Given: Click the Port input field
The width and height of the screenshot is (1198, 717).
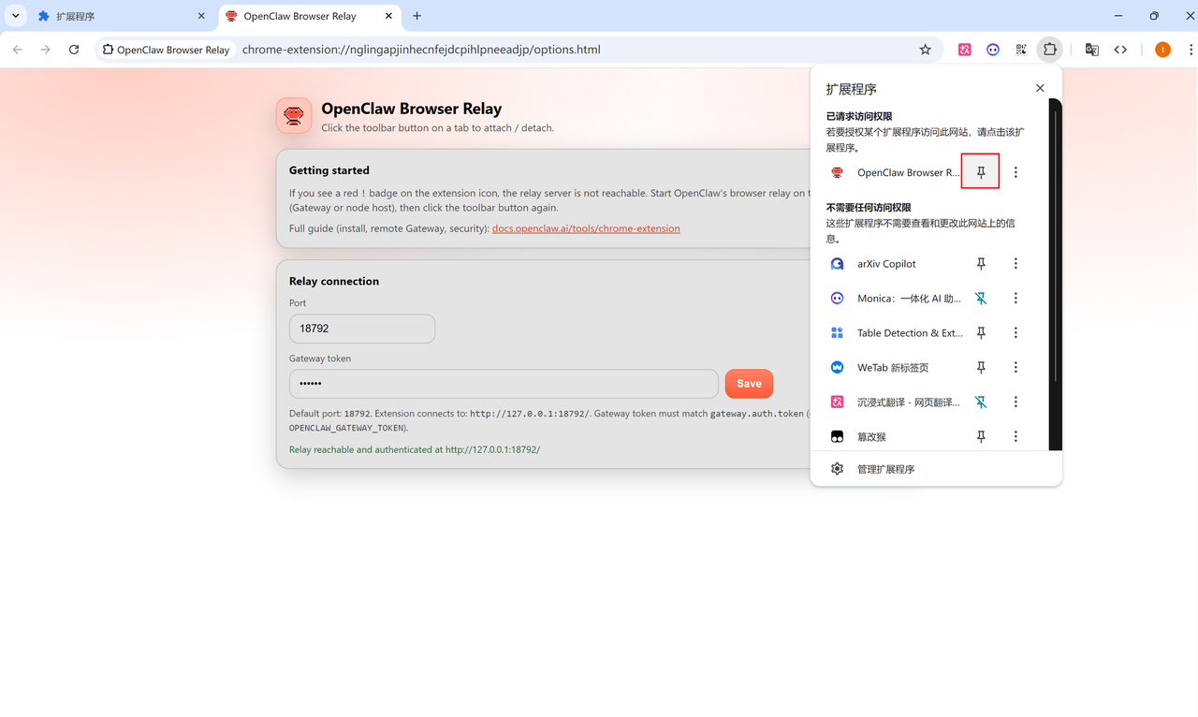Looking at the screenshot, I should click(x=361, y=329).
